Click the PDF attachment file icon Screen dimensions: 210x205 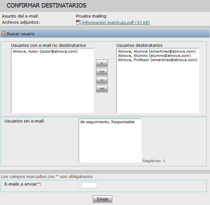[78, 22]
